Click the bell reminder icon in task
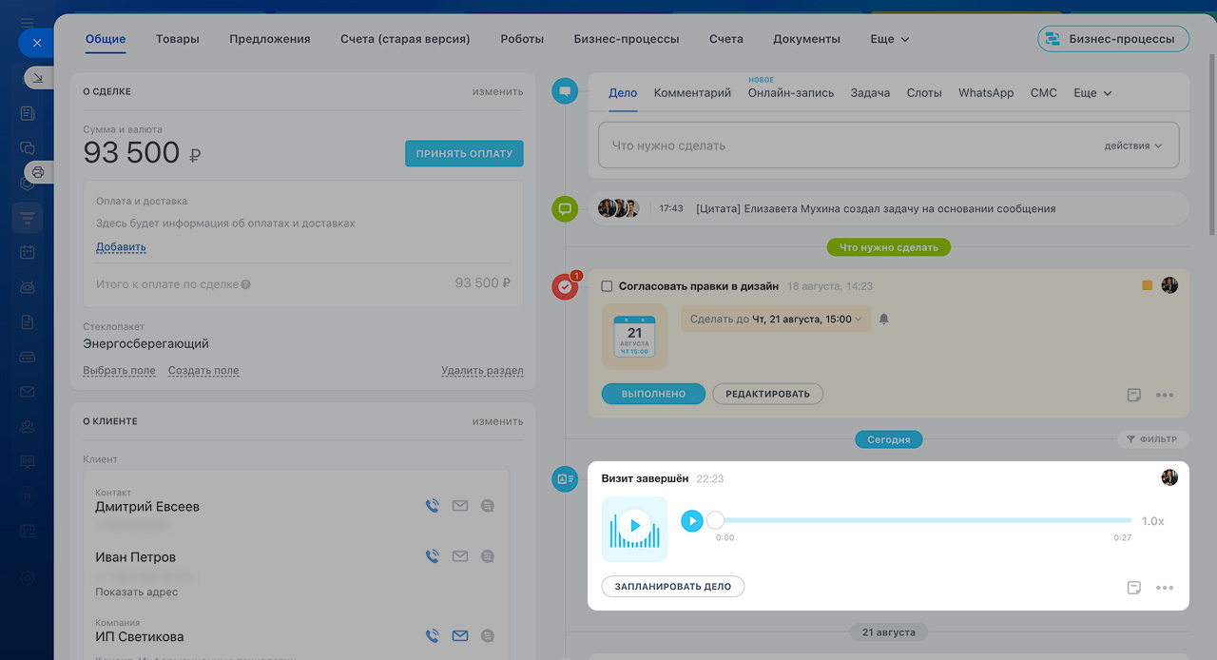Screen dimensions: 1217x660 [884, 319]
